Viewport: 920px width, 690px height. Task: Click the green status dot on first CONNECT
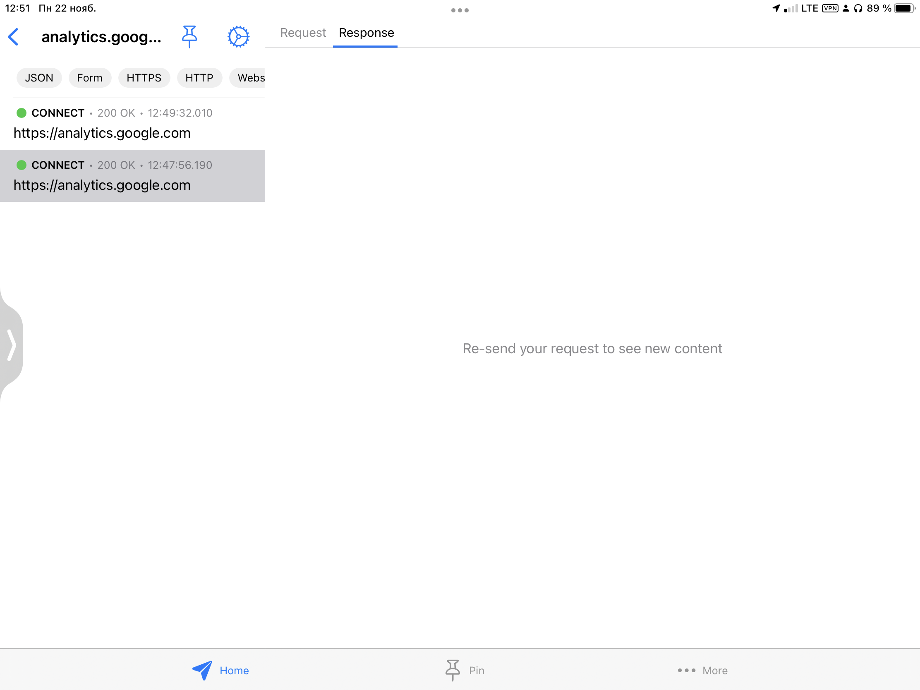(x=21, y=113)
